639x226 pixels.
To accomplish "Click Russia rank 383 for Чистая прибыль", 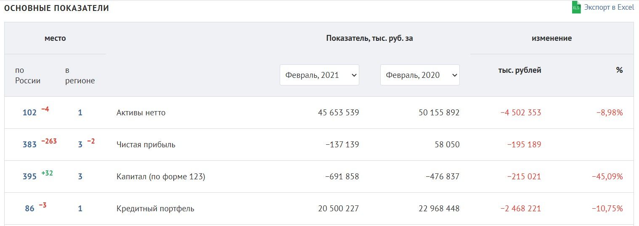I will [29, 145].
